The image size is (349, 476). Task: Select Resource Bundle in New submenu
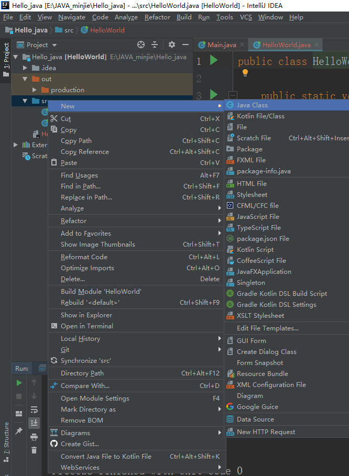point(287,374)
